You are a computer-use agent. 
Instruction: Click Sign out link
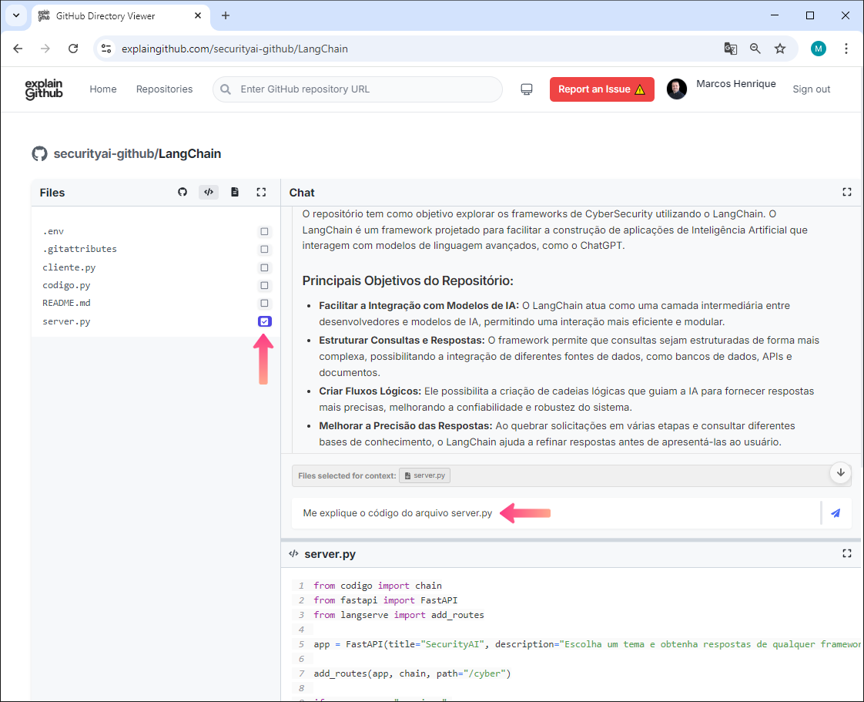click(x=811, y=89)
